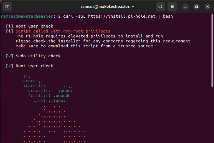Image resolution: width=214 pixels, height=143 pixels.
Task: Open a new terminal tab
Action: pyautogui.click(x=7, y=7)
